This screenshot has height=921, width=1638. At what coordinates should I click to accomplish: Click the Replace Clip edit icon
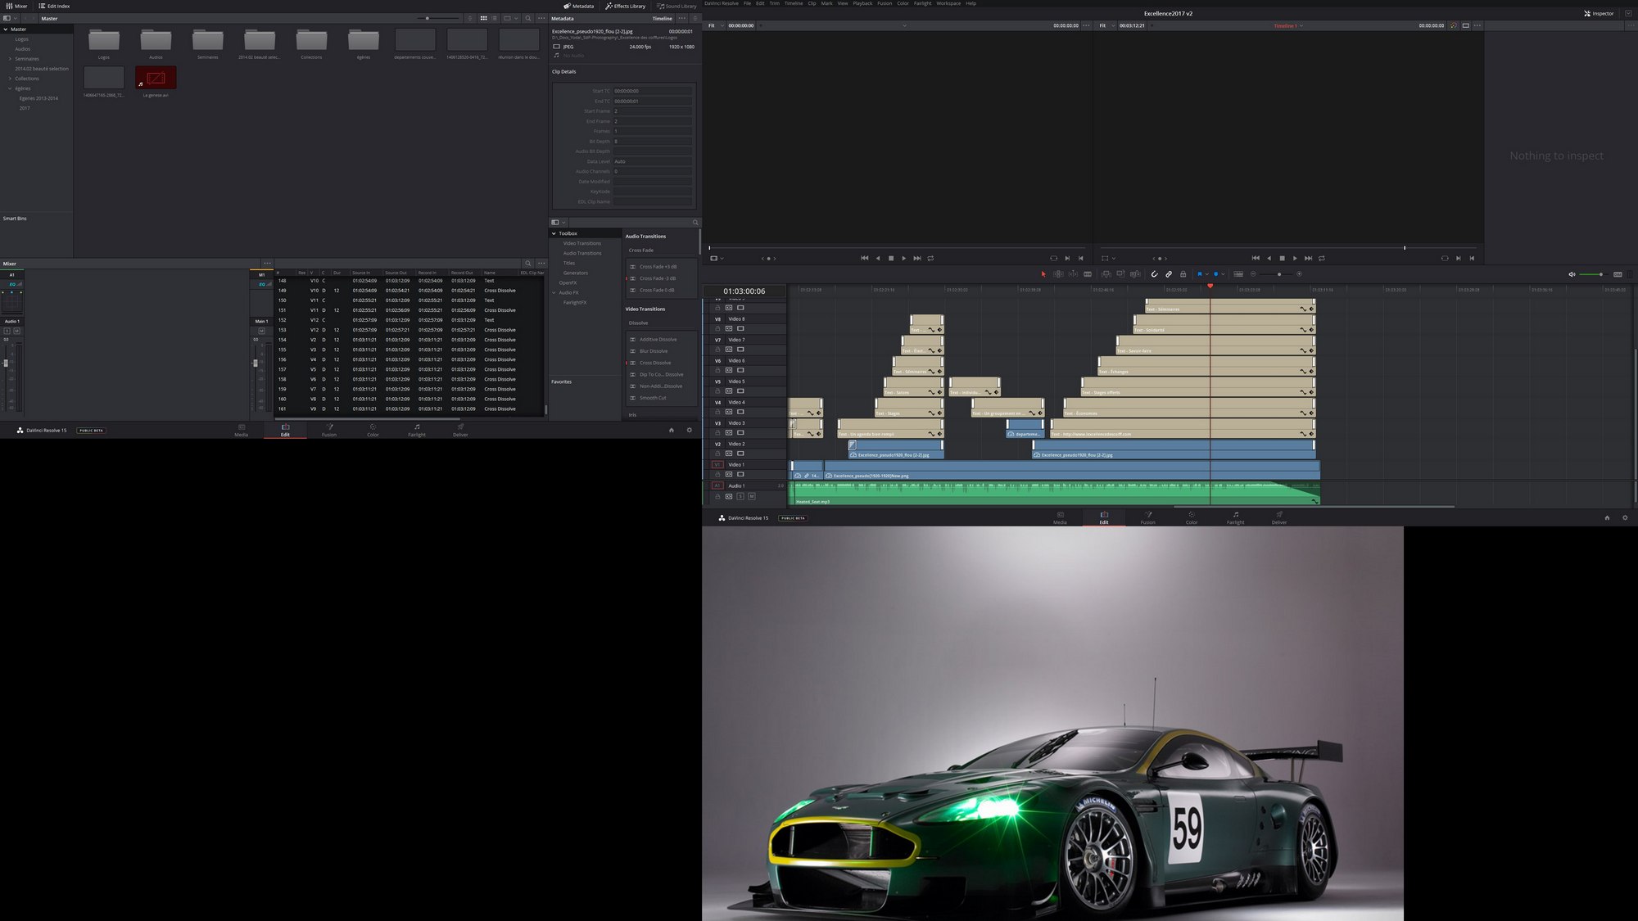point(1134,274)
